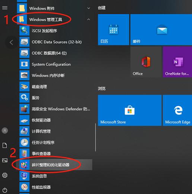
Task: Open Documents from the sidebar icon
Action: [5, 145]
